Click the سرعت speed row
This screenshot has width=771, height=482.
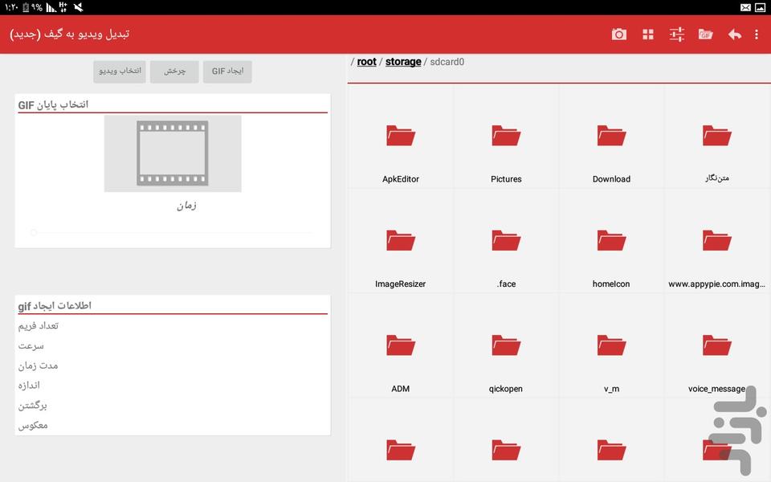click(x=173, y=345)
